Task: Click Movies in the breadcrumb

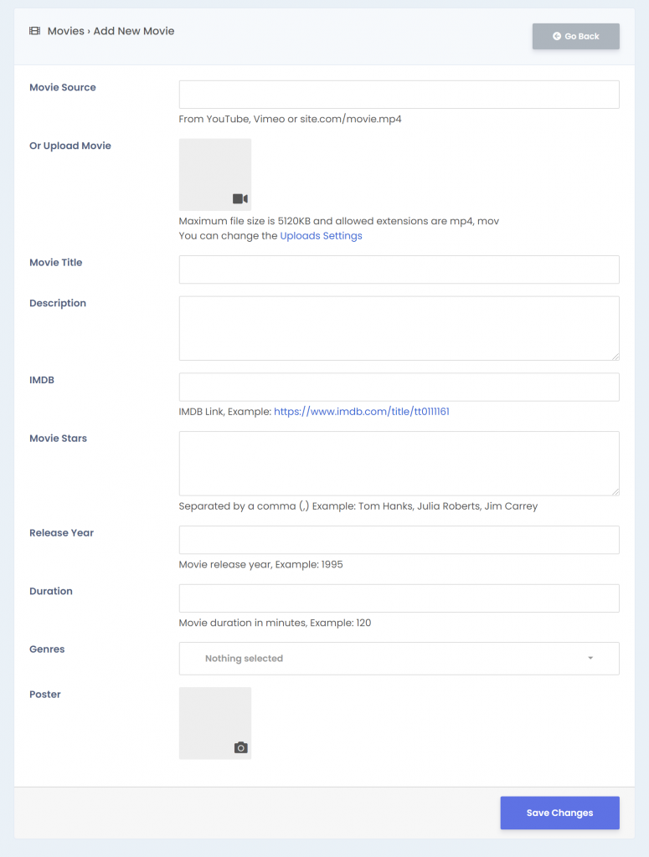Action: 65,31
